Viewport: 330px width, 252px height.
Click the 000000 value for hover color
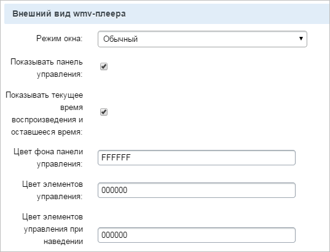(x=114, y=235)
